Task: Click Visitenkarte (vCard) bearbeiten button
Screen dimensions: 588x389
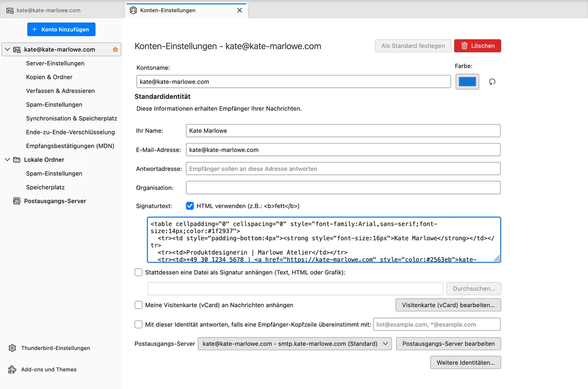Action: [x=448, y=305]
